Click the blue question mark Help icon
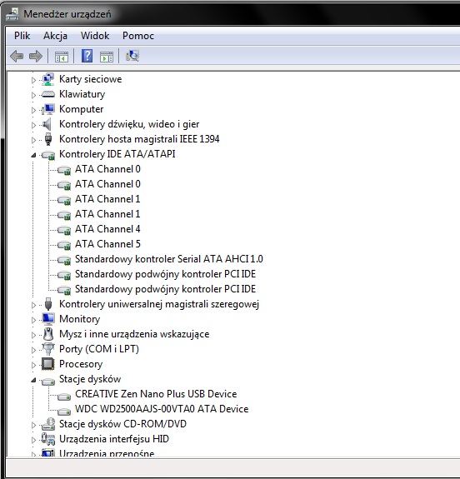This screenshot has height=479, width=460. click(x=87, y=56)
